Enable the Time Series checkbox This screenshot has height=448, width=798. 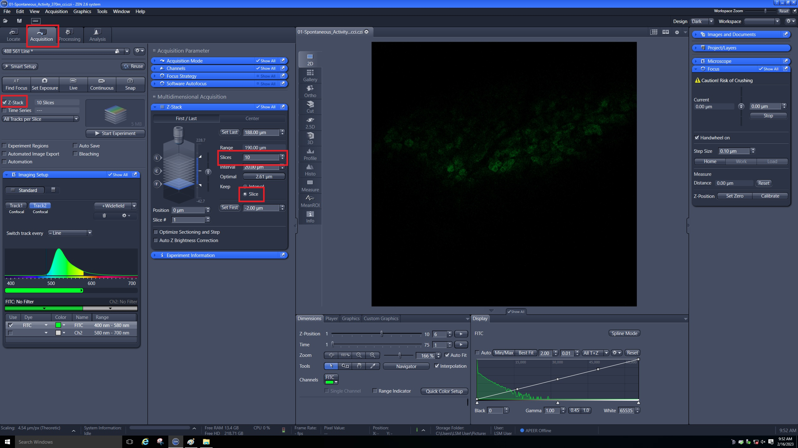5,110
